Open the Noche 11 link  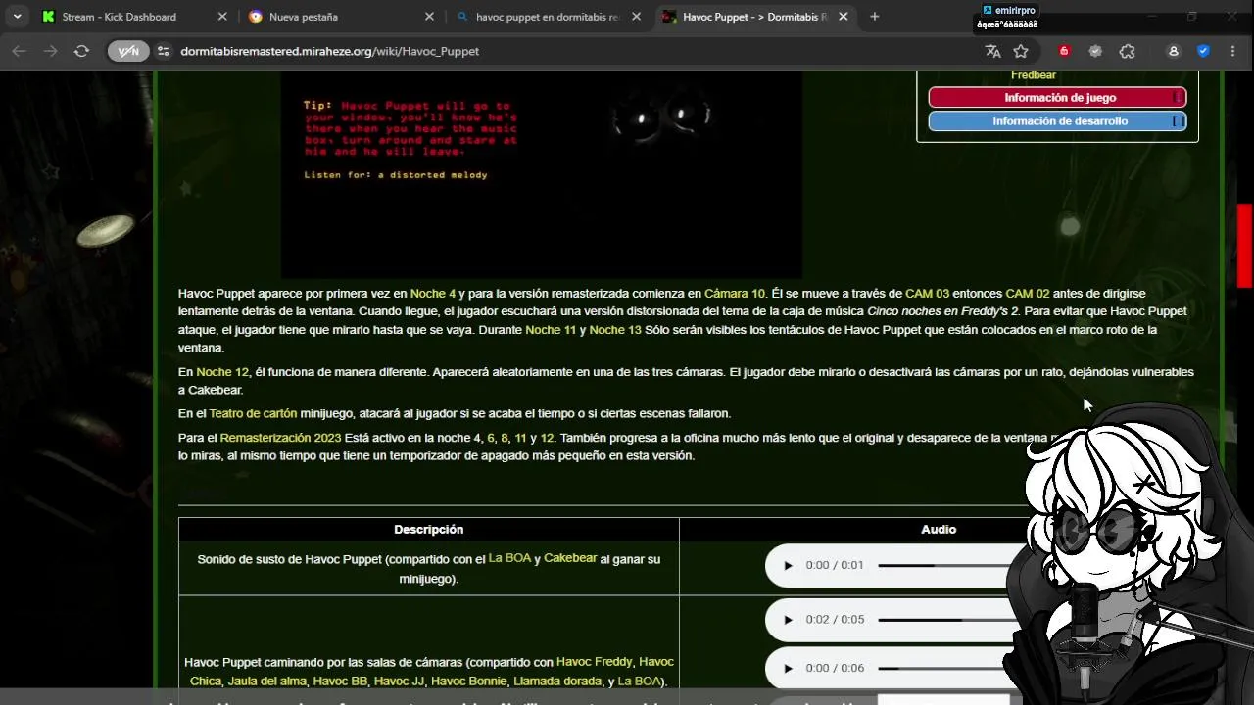click(x=551, y=330)
